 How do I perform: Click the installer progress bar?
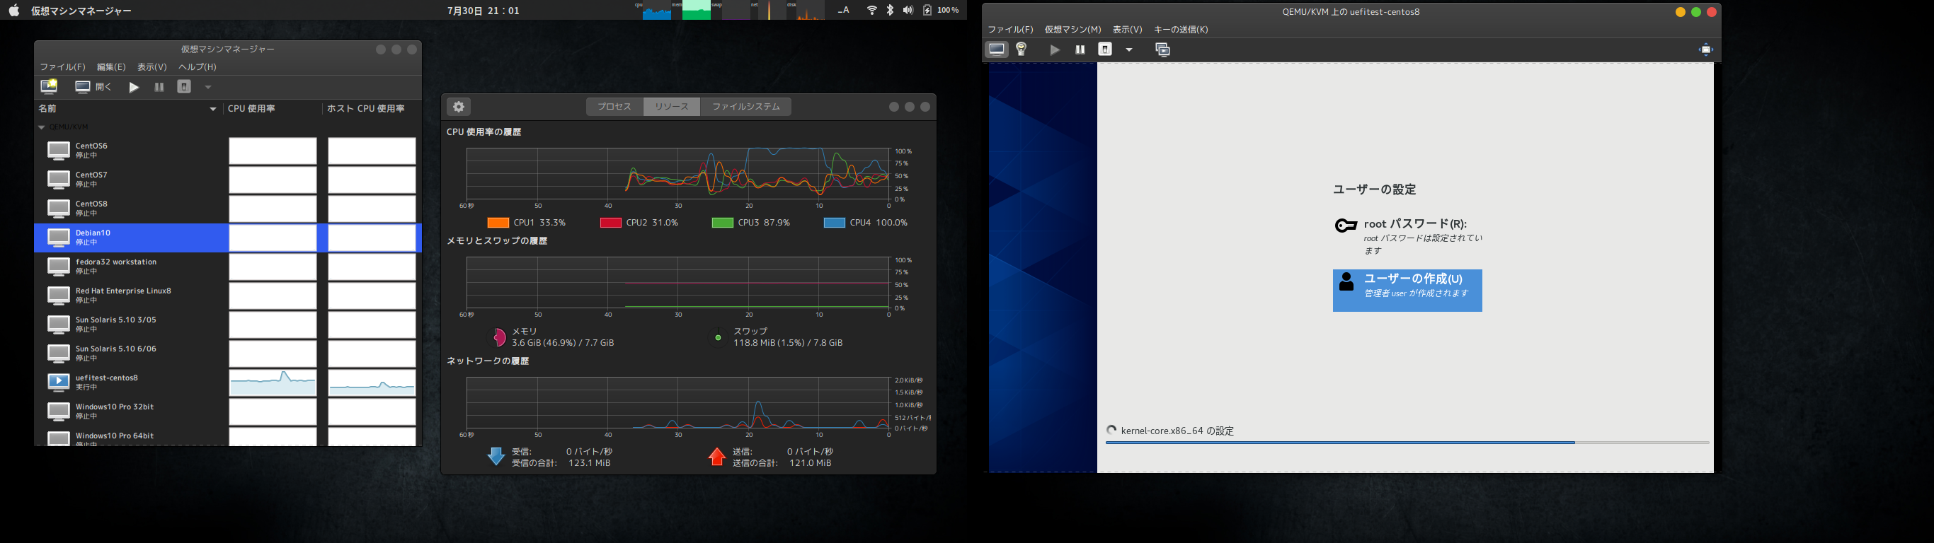(x=1407, y=443)
